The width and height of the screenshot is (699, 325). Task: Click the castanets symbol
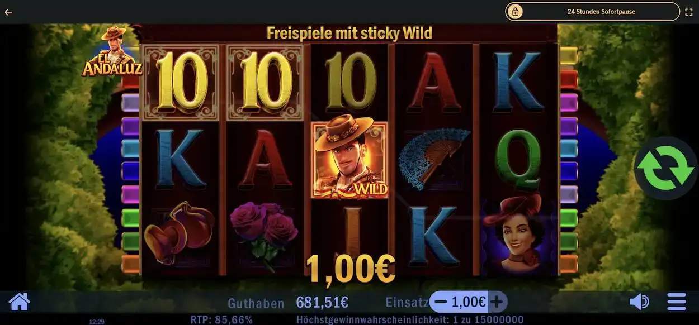click(179, 233)
